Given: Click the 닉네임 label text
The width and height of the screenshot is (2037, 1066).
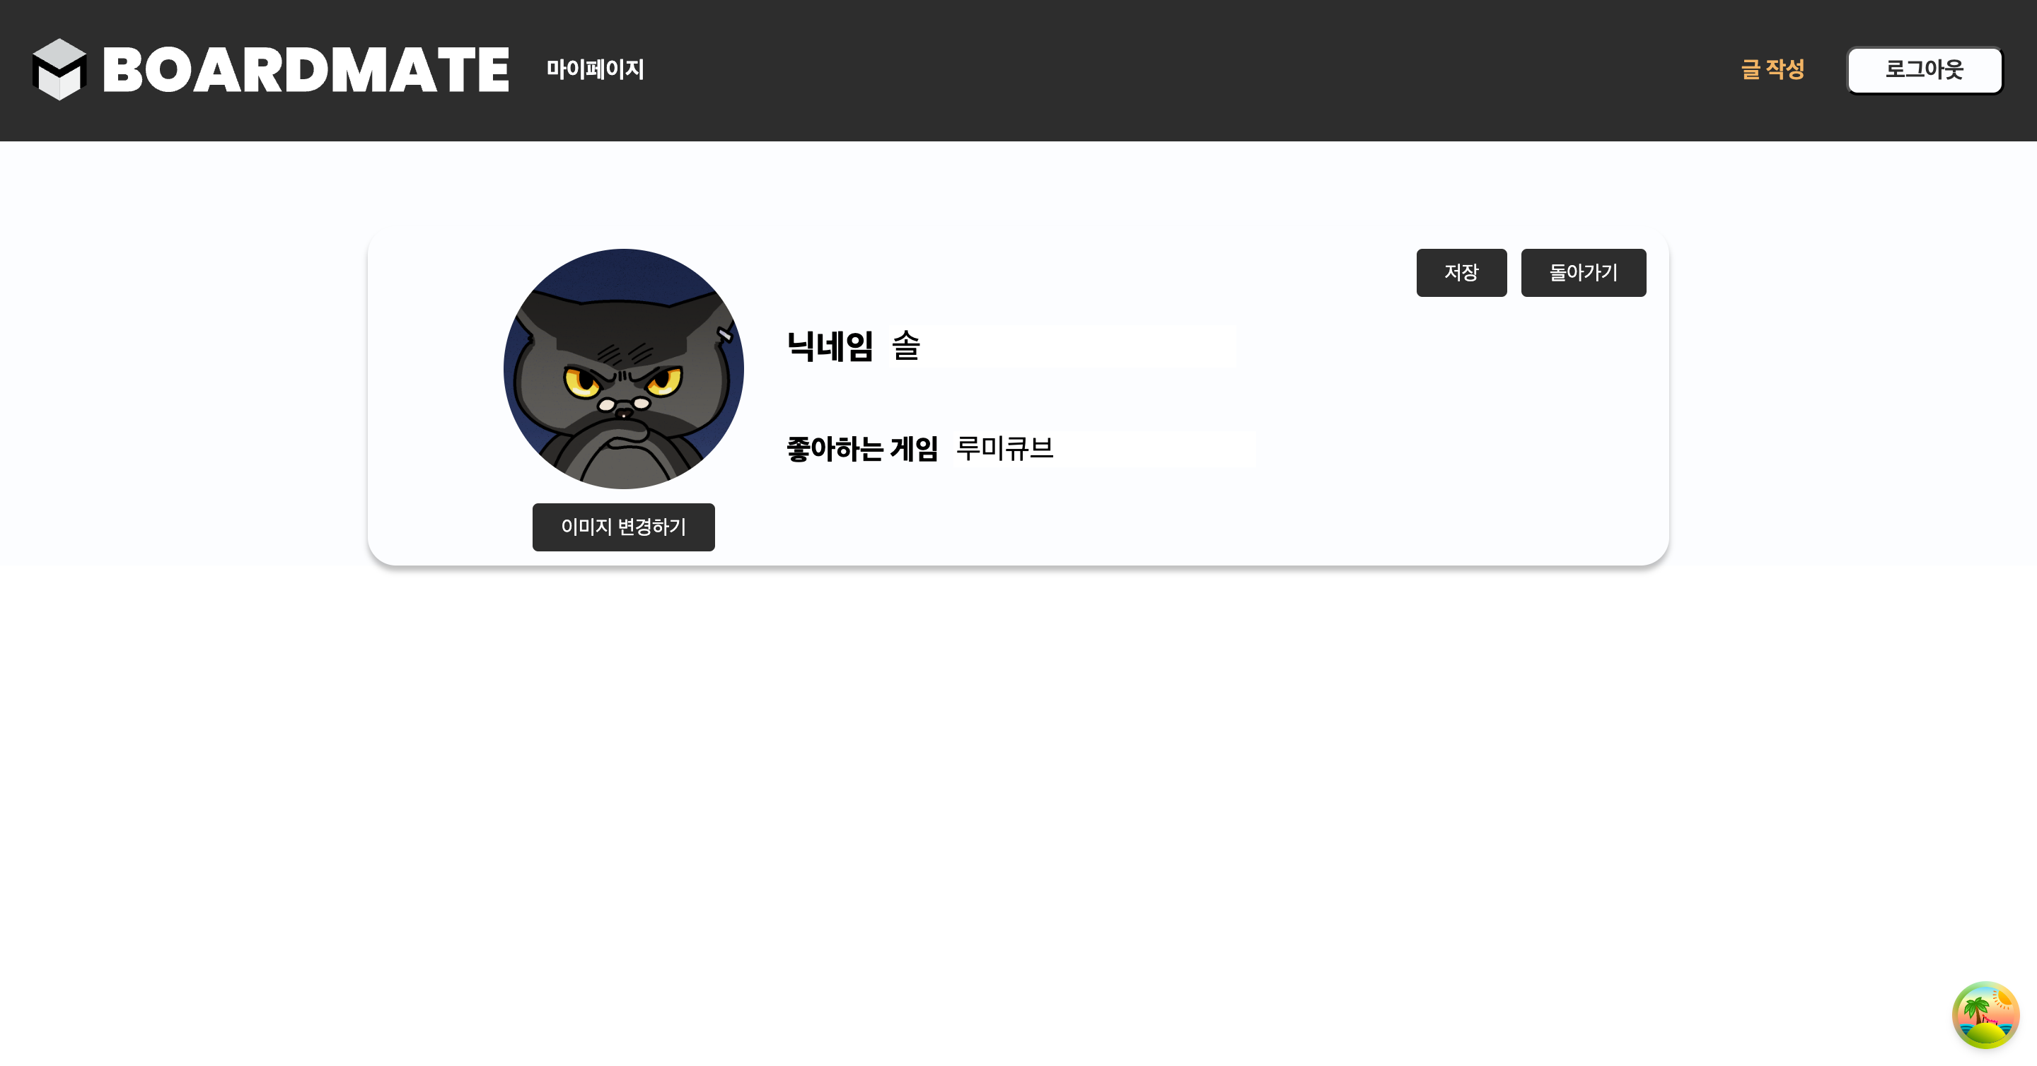Looking at the screenshot, I should click(830, 346).
